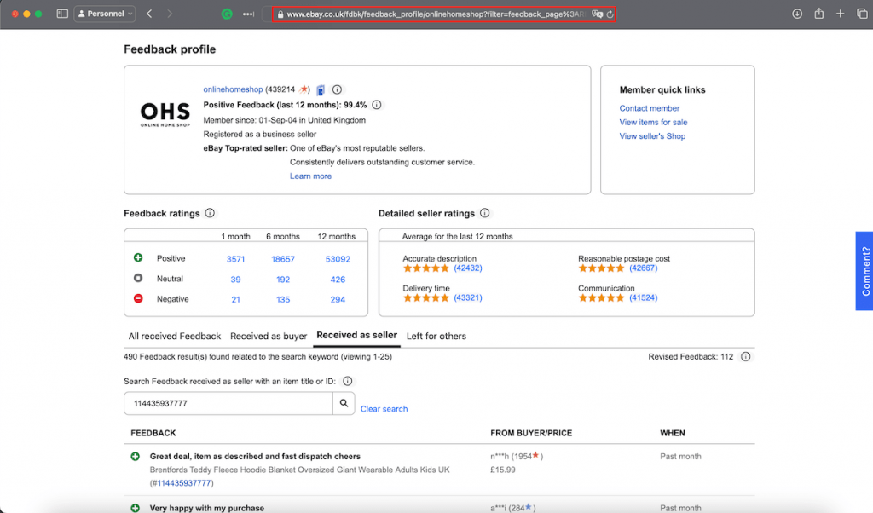Click the red Negative minus icon
This screenshot has width=873, height=513.
138,298
